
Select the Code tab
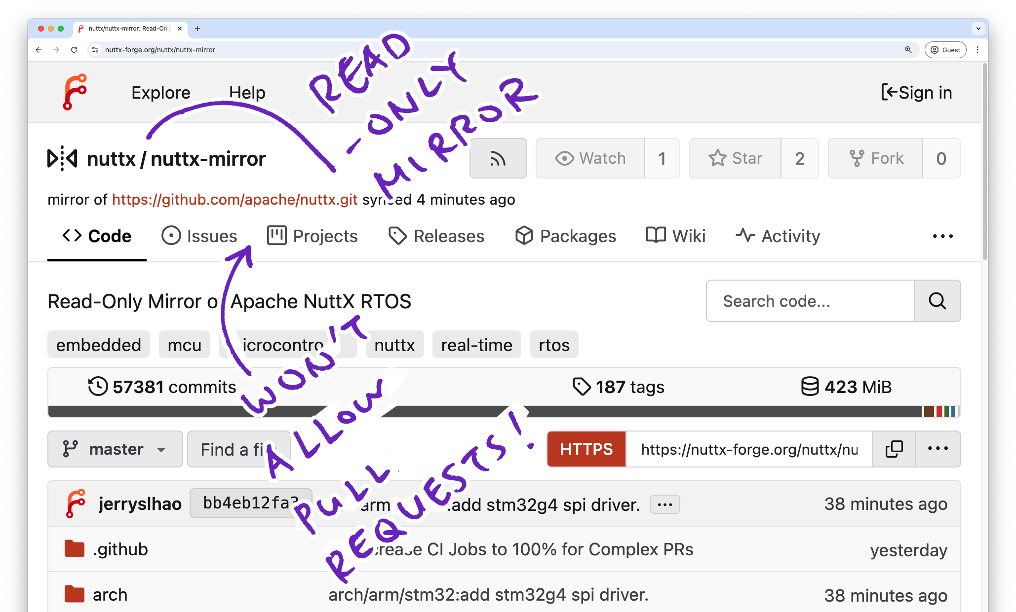point(97,236)
